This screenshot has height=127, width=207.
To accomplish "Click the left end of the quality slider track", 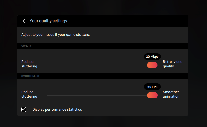I will point(49,65).
